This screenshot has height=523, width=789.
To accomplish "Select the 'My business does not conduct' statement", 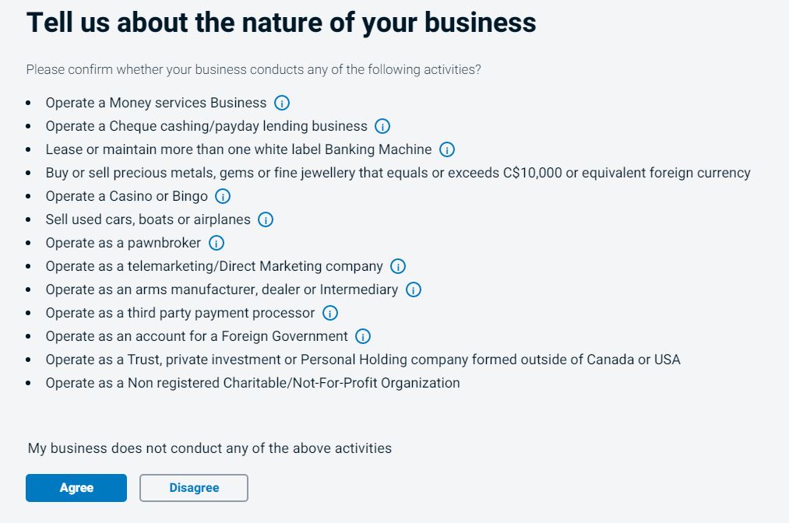I will [x=209, y=448].
